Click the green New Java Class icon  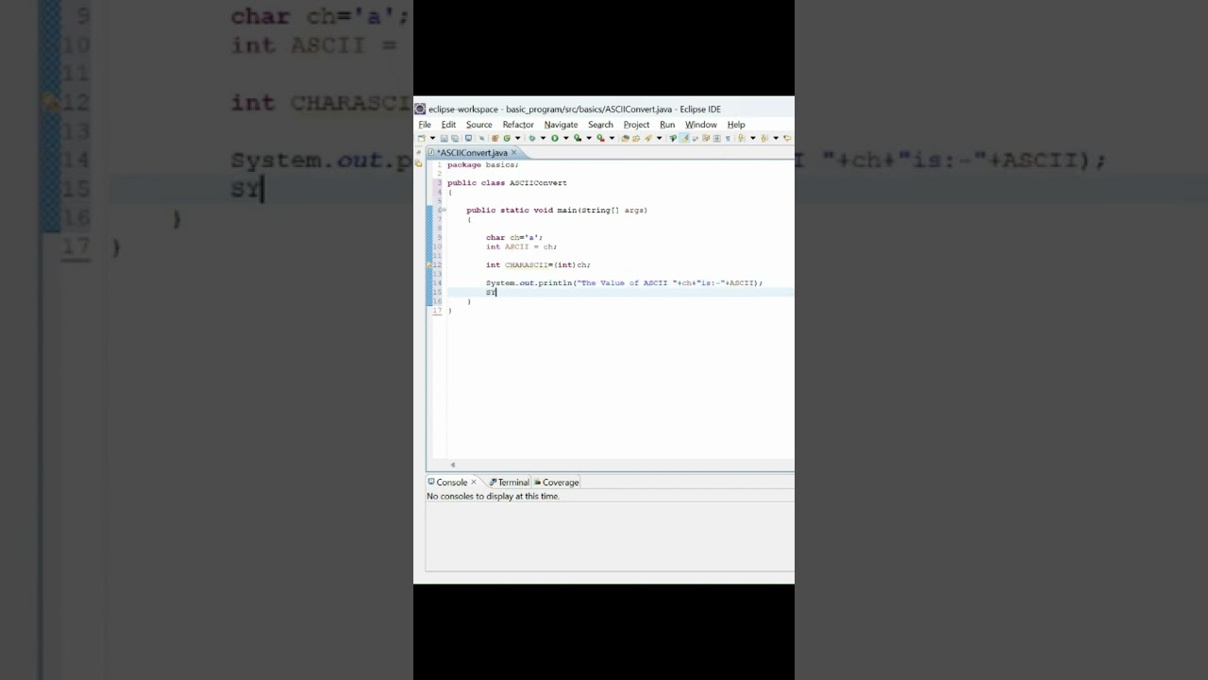(507, 138)
